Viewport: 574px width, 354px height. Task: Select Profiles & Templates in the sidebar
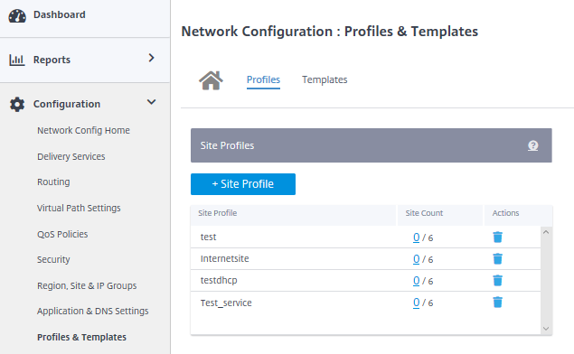81,337
